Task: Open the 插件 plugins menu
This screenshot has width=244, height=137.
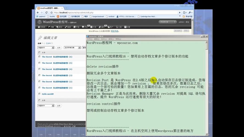Action: pos(102,27)
